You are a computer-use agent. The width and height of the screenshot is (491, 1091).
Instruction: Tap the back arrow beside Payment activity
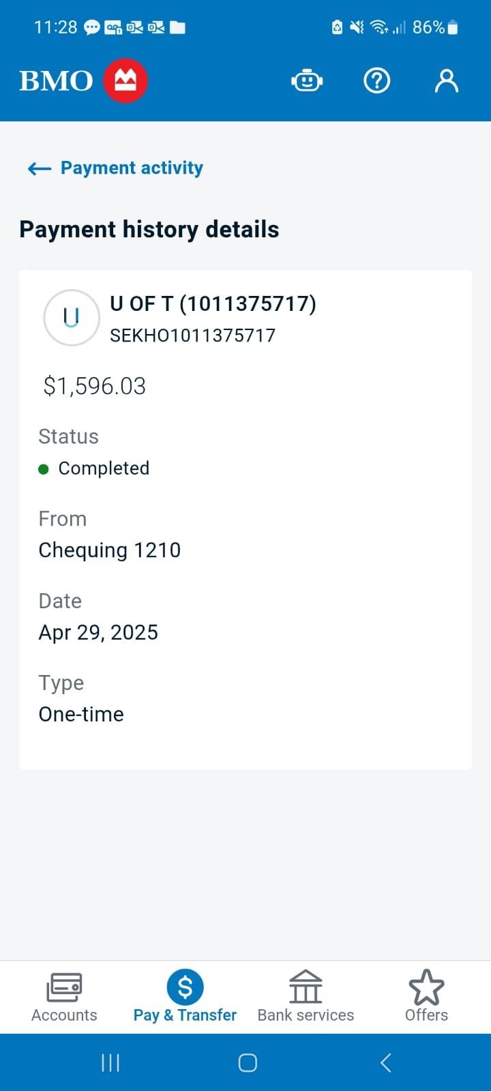(40, 168)
